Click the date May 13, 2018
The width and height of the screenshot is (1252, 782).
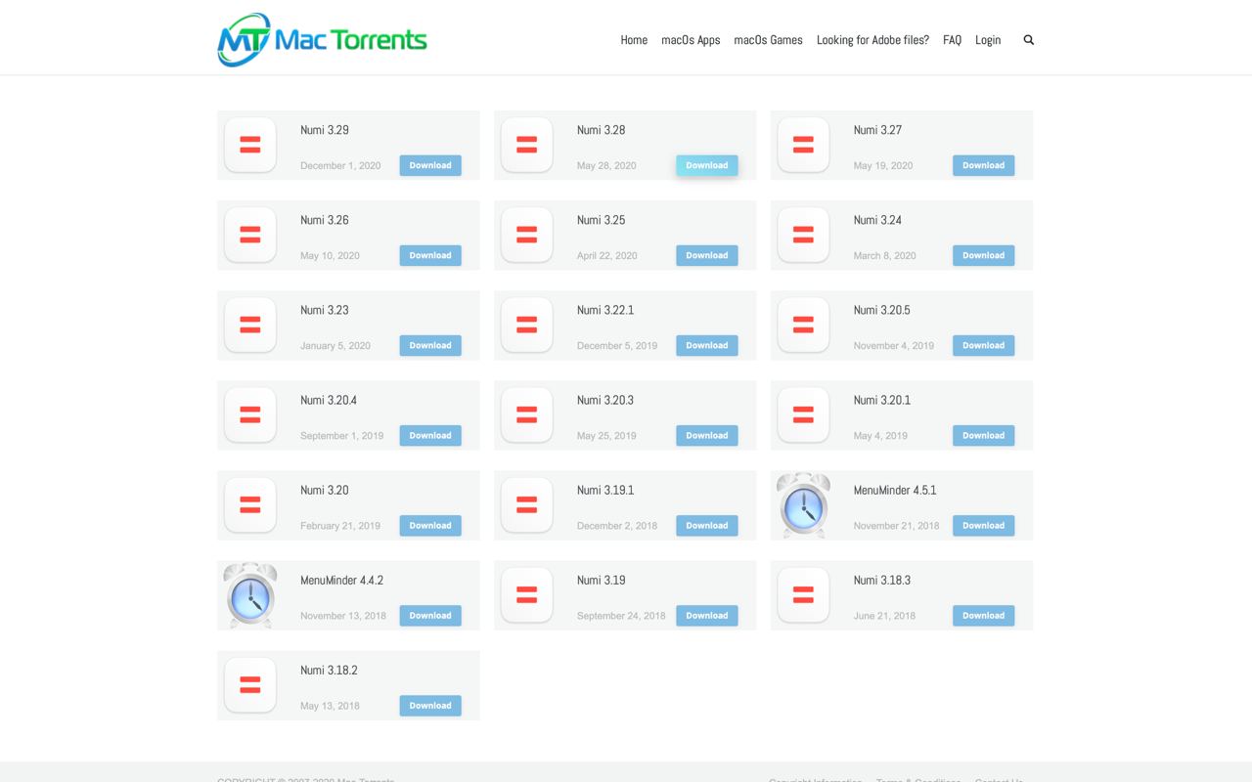330,705
